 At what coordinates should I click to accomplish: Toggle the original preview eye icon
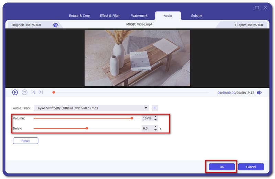55,25
